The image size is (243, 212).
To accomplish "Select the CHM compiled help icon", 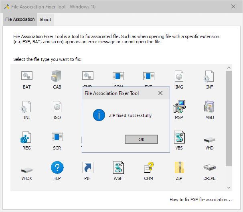I will click(149, 168).
